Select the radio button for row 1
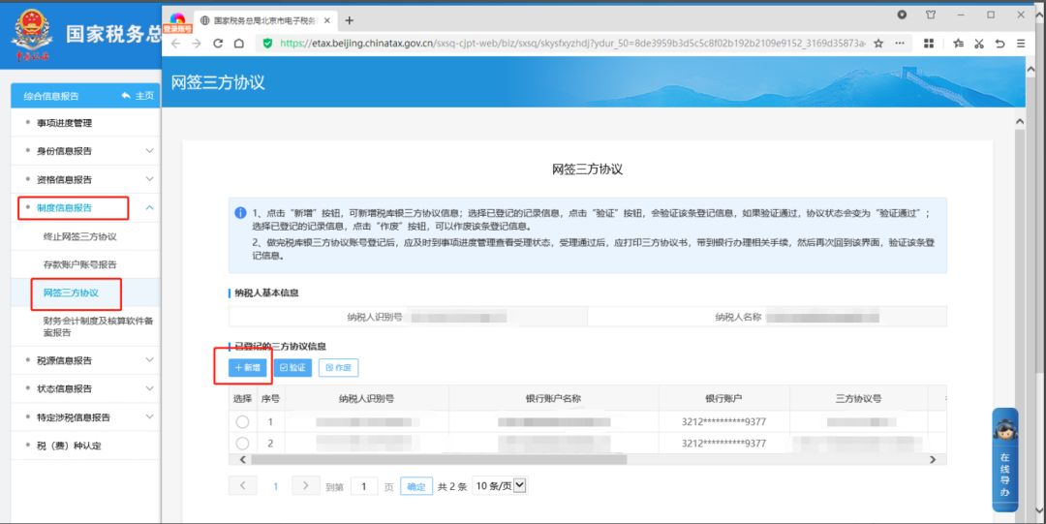Screen dimensions: 1046x524 click(242, 421)
